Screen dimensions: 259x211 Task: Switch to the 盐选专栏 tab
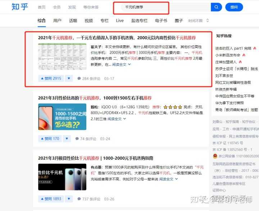tap(139, 20)
